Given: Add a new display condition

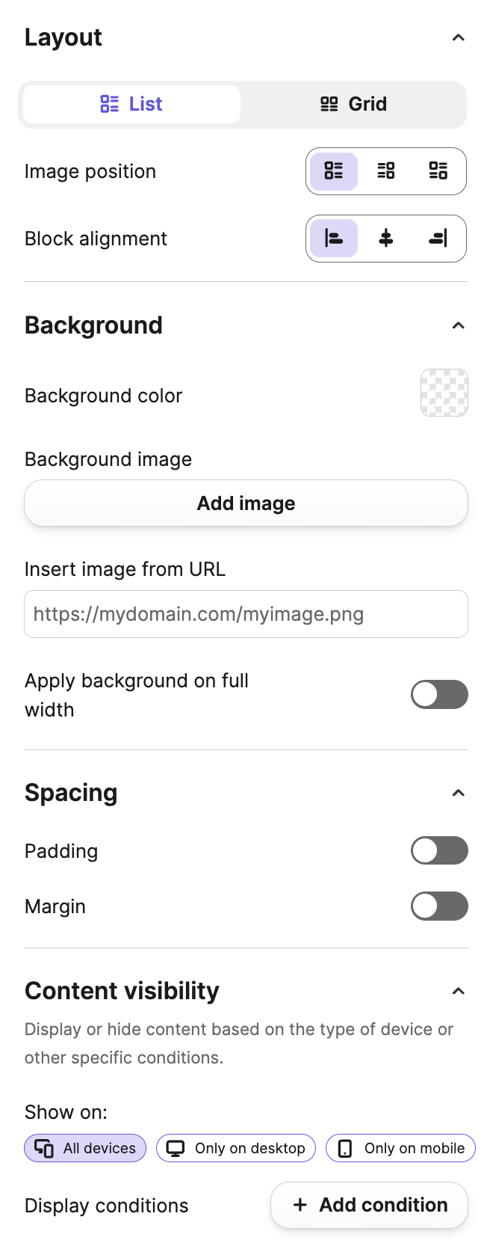Looking at the screenshot, I should [x=369, y=1205].
